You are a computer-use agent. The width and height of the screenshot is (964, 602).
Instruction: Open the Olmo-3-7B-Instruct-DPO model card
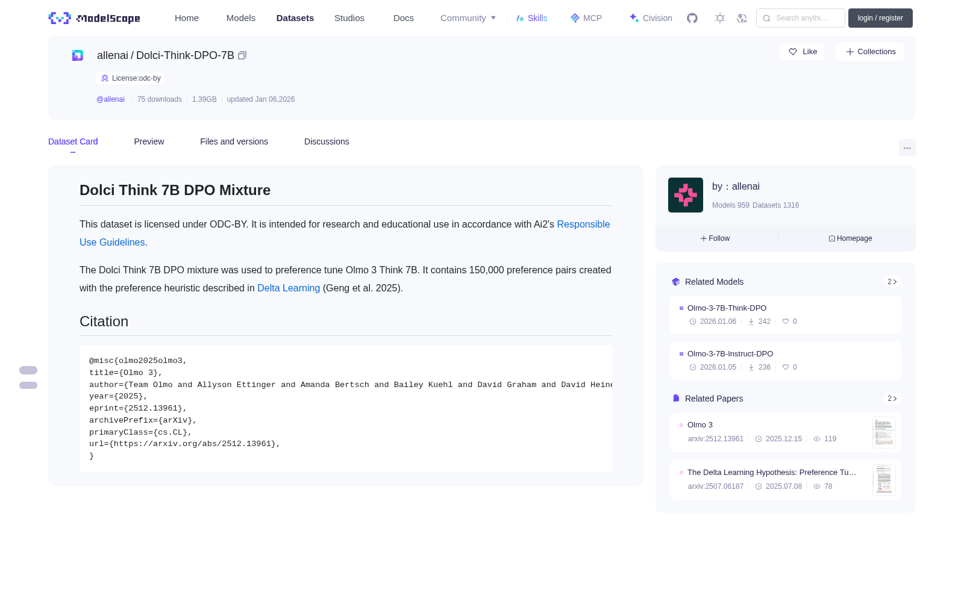point(786,361)
